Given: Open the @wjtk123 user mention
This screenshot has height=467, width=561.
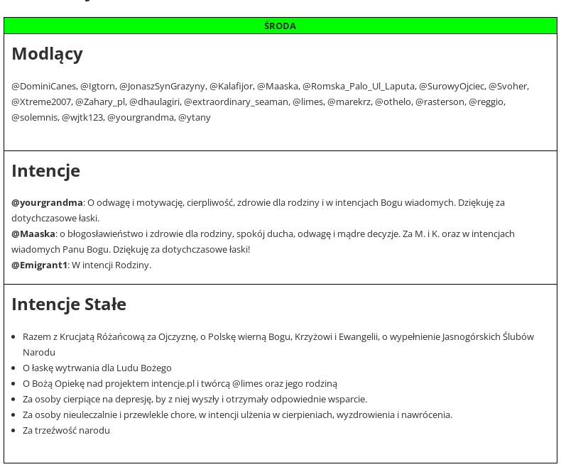Looking at the screenshot, I should (82, 117).
